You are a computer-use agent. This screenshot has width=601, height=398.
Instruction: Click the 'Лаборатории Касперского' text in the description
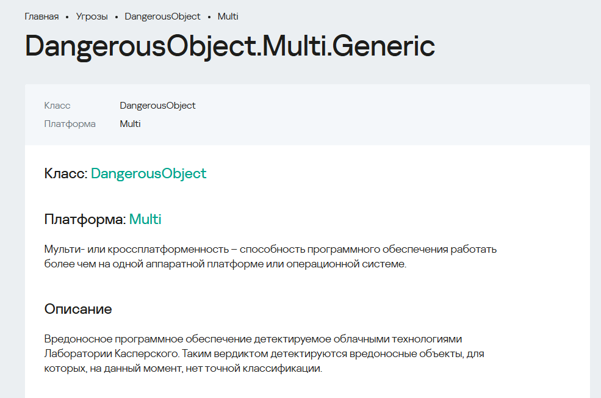pos(112,353)
